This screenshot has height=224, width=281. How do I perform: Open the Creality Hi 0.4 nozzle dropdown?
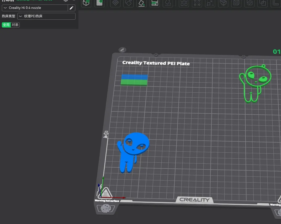pyautogui.click(x=35, y=8)
